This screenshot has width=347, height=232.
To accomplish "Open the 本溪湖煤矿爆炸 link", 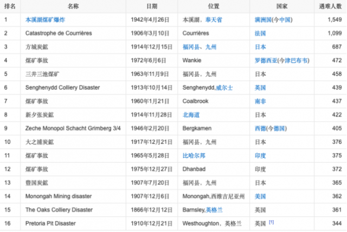I will (45, 20).
